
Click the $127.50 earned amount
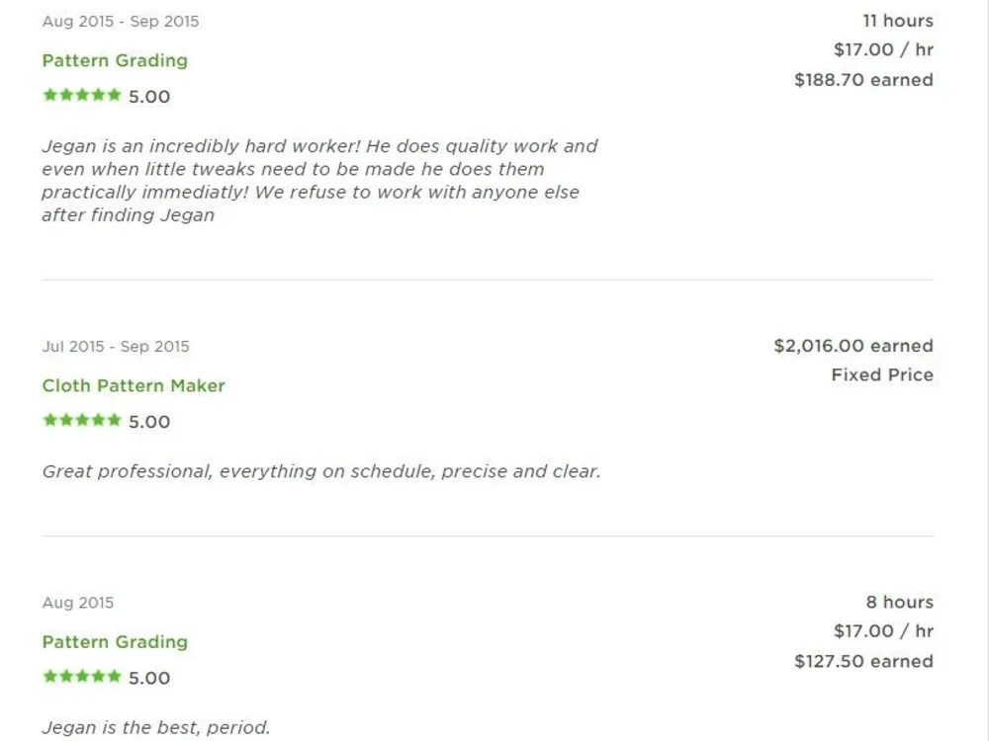pos(863,662)
